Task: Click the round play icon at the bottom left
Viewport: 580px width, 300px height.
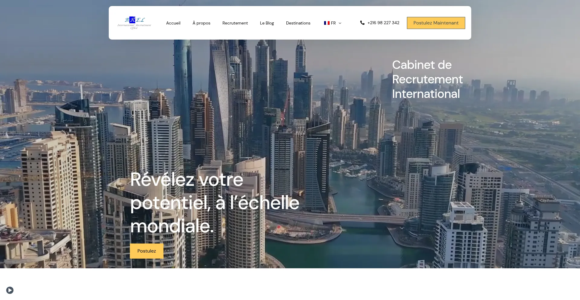Action: coord(10,290)
